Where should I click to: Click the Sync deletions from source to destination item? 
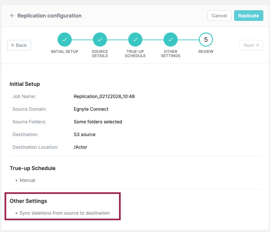pos(65,213)
